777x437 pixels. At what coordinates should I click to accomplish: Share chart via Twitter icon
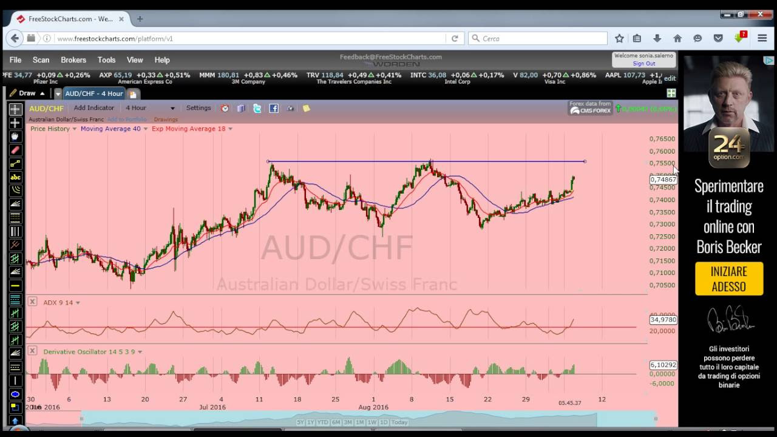coord(257,108)
